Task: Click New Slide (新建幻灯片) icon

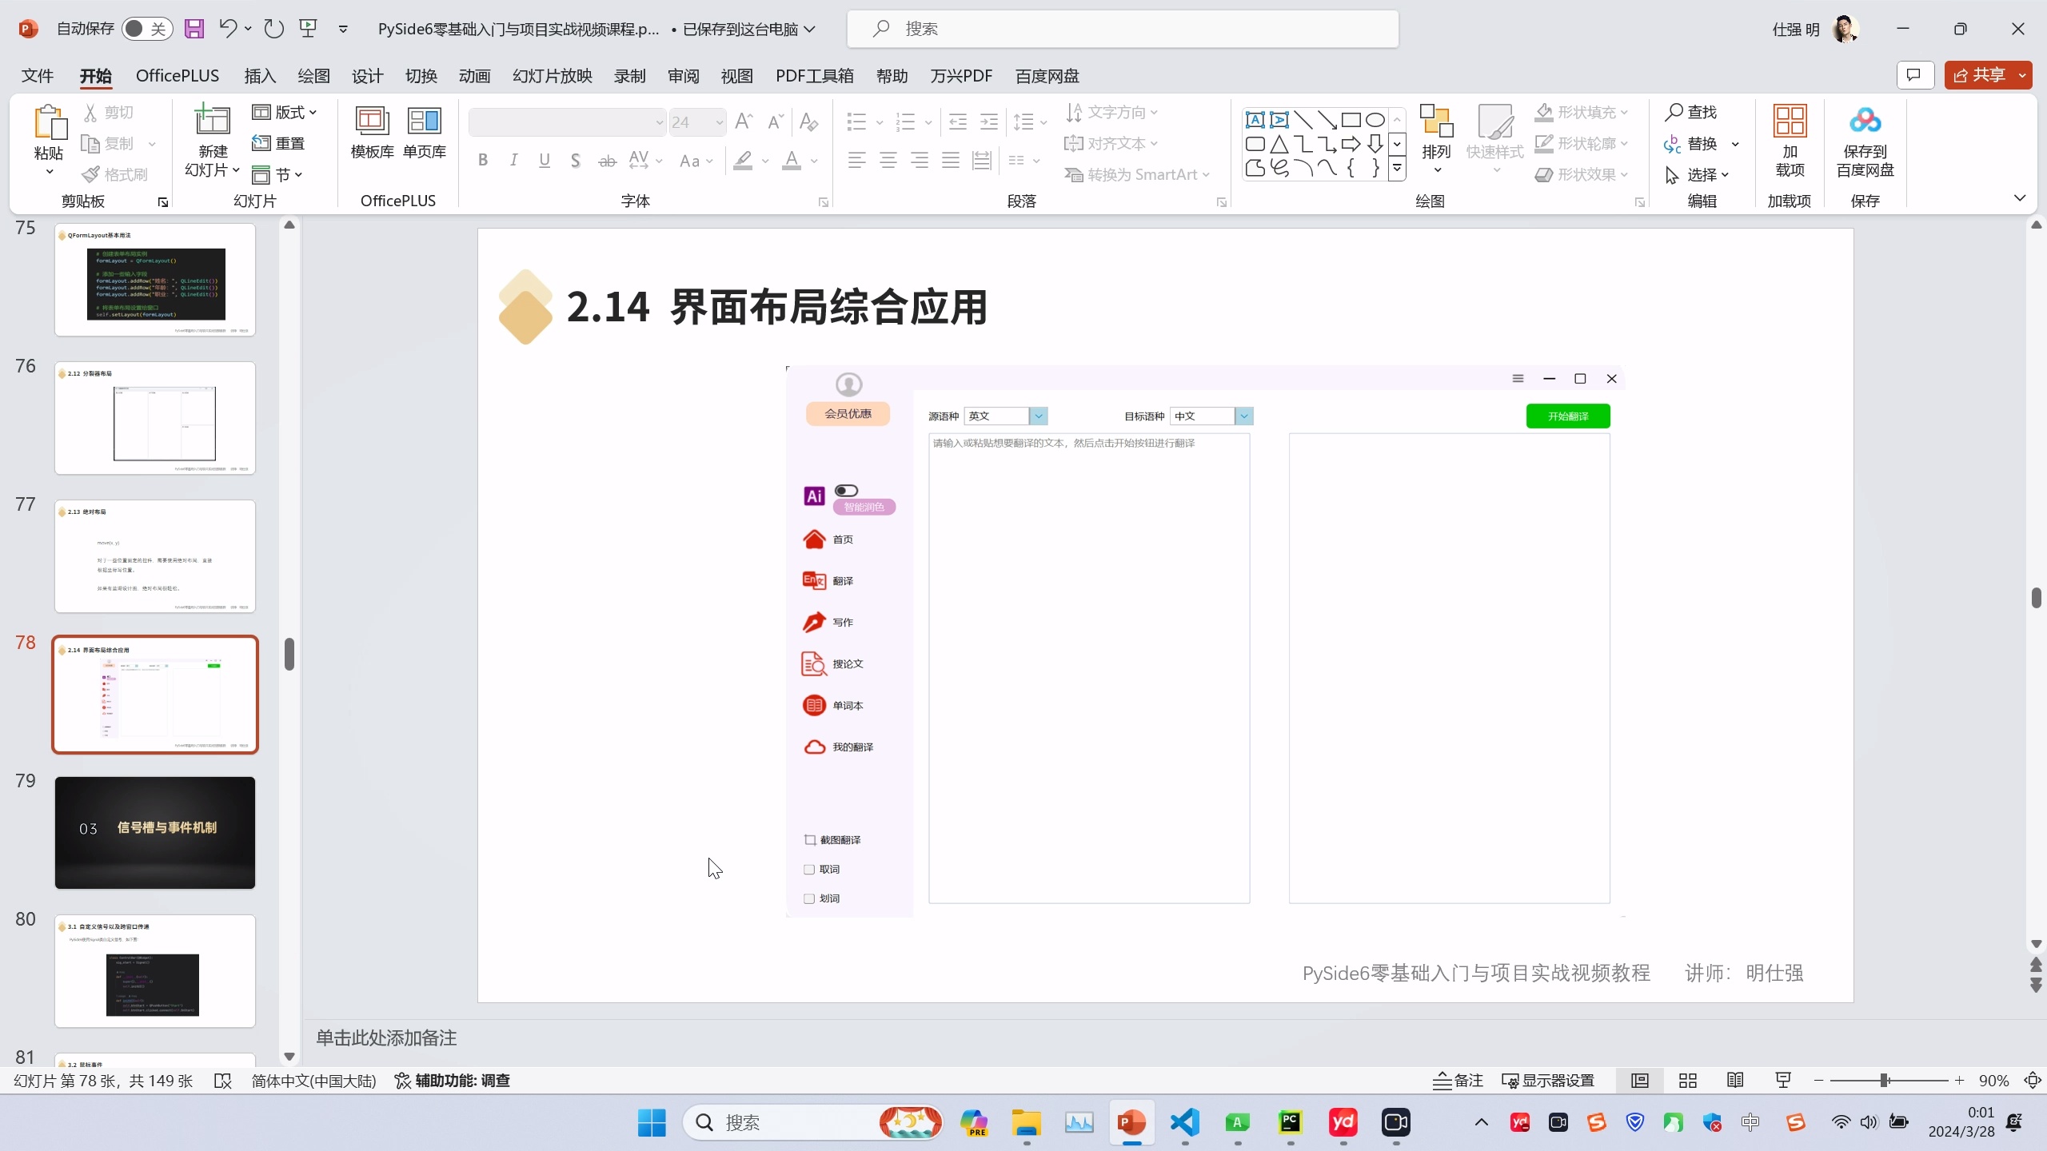Action: (213, 120)
